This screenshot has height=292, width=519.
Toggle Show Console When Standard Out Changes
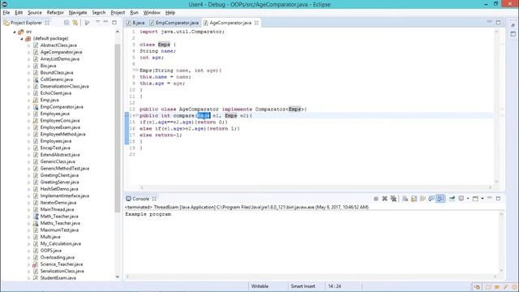[x=431, y=199]
